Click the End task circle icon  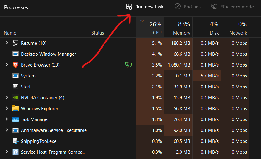pos(177,7)
